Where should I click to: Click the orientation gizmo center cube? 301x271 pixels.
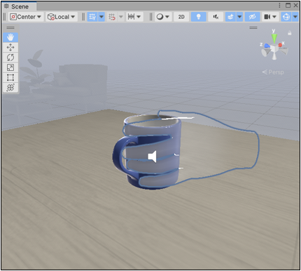tap(274, 48)
